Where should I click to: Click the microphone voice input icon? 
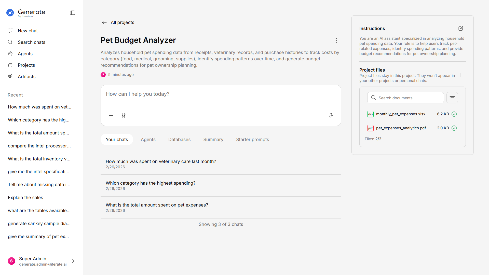[x=331, y=116]
